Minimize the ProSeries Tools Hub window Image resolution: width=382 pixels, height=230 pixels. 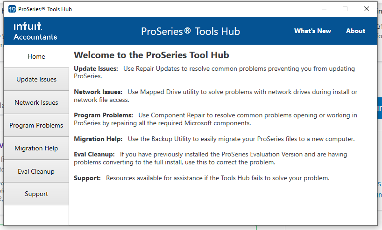click(x=324, y=9)
